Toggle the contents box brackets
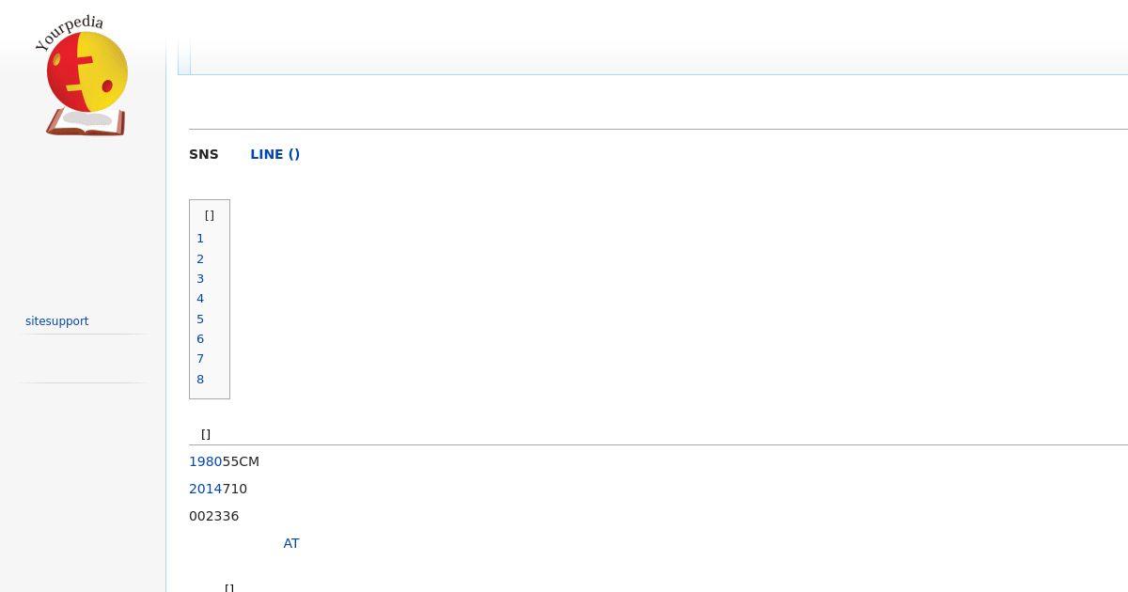The height and width of the screenshot is (592, 1128). pyautogui.click(x=210, y=215)
